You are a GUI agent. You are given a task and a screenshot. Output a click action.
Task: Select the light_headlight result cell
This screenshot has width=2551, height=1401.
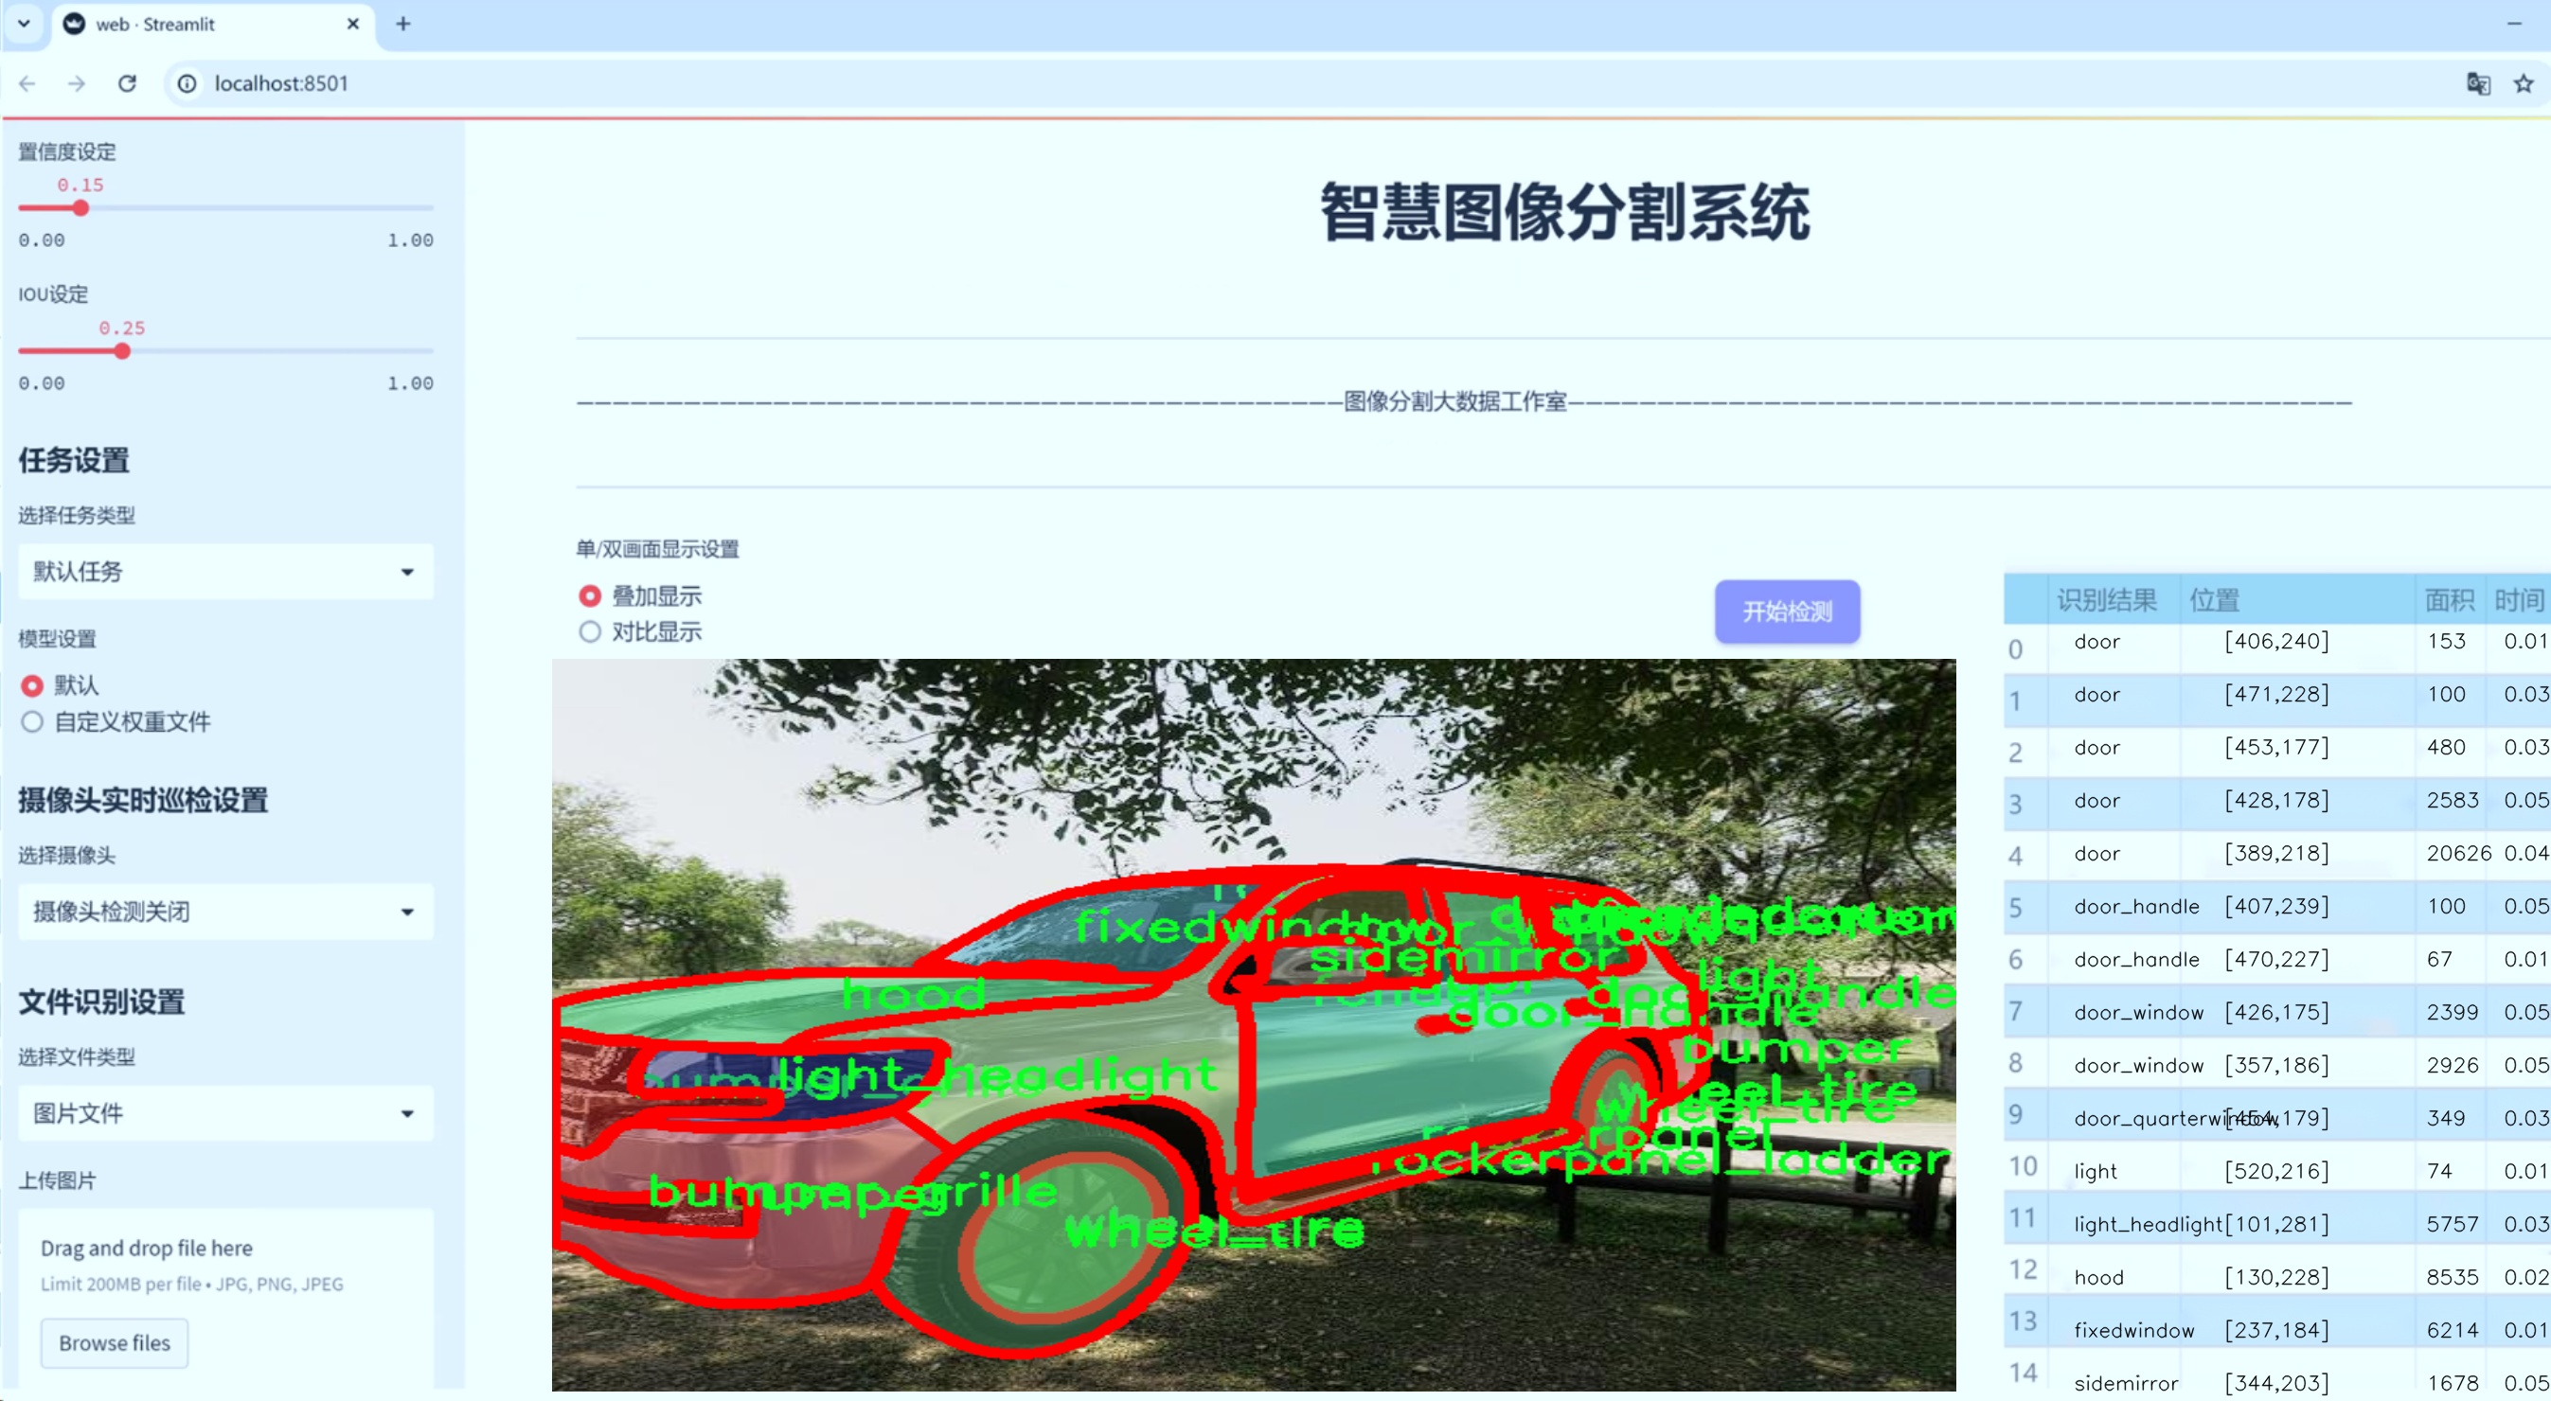[2148, 1225]
